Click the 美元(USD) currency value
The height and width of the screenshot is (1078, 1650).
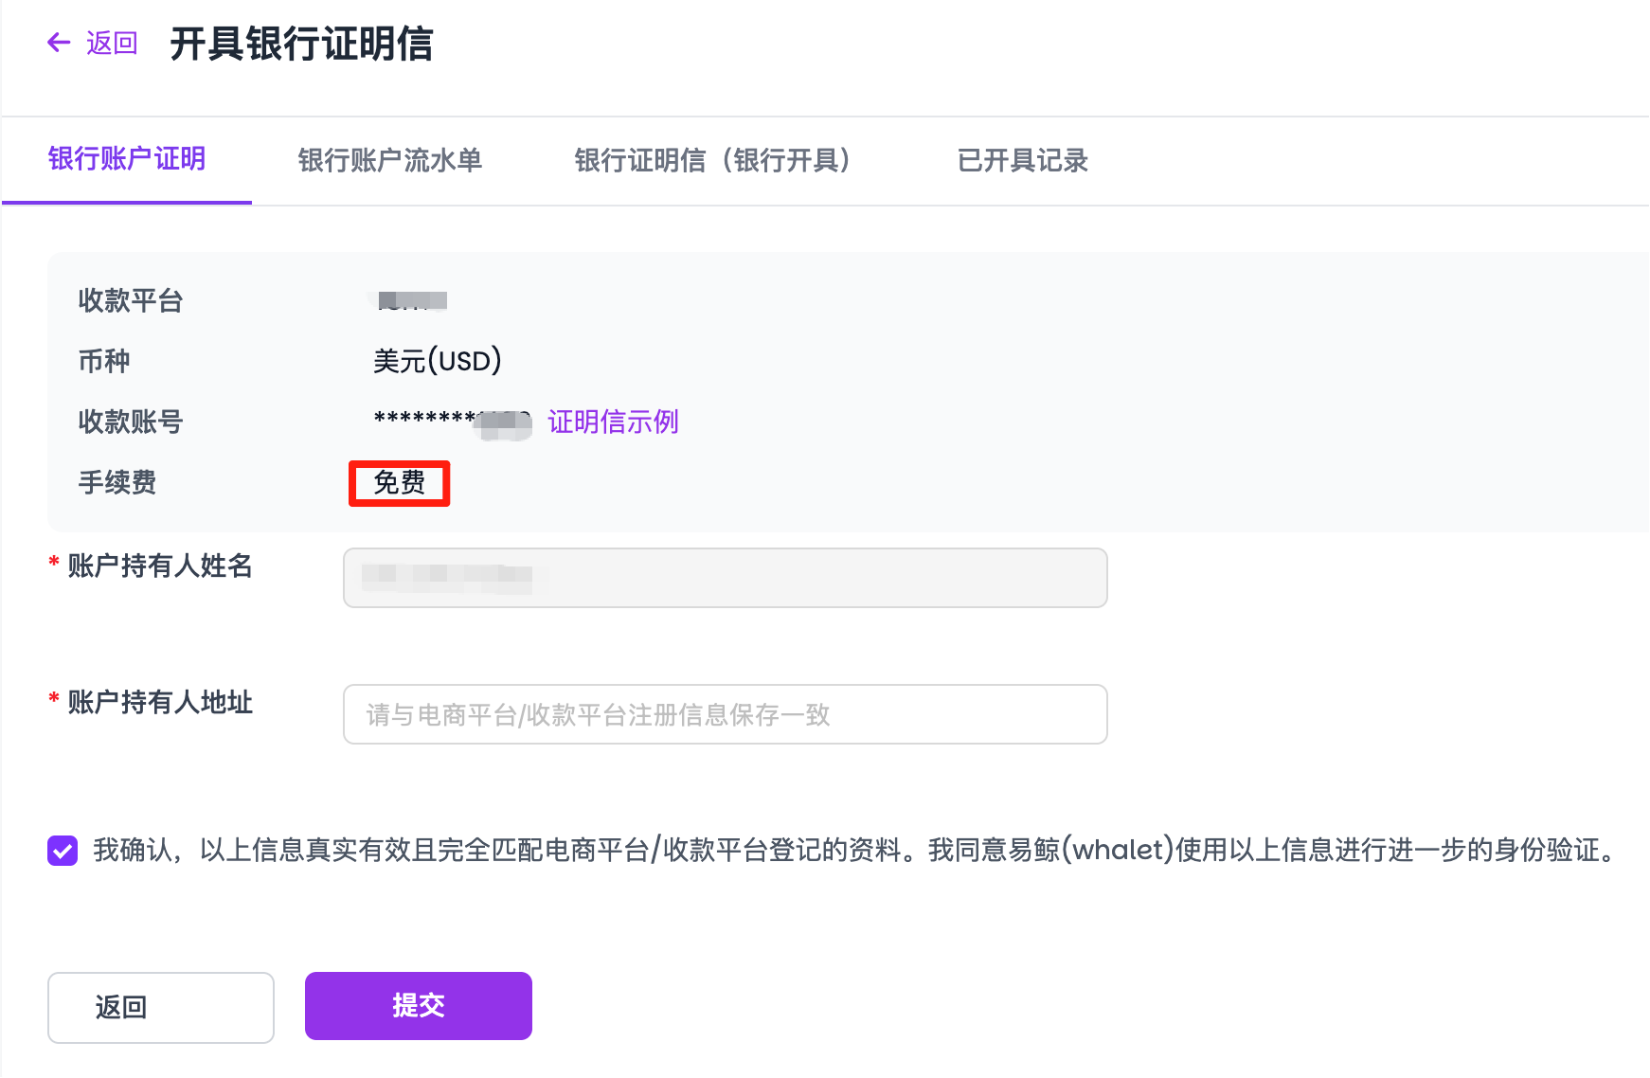pyautogui.click(x=436, y=361)
